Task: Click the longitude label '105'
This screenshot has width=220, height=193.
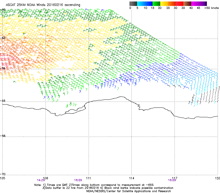Action: click(2, 178)
